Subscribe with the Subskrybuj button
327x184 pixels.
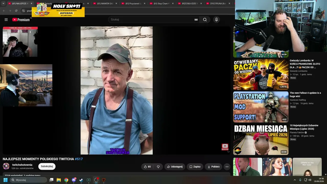pos(47,166)
